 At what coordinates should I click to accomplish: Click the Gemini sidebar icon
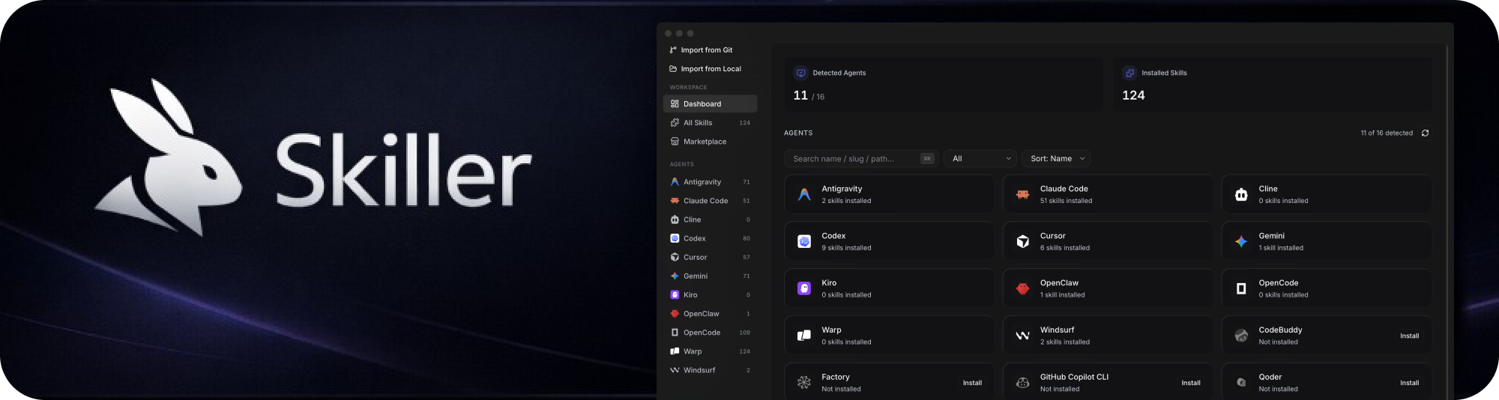click(675, 276)
